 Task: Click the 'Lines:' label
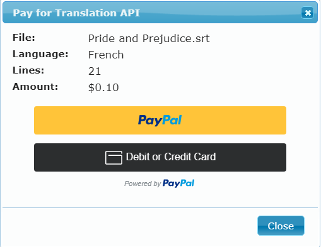pyautogui.click(x=28, y=70)
